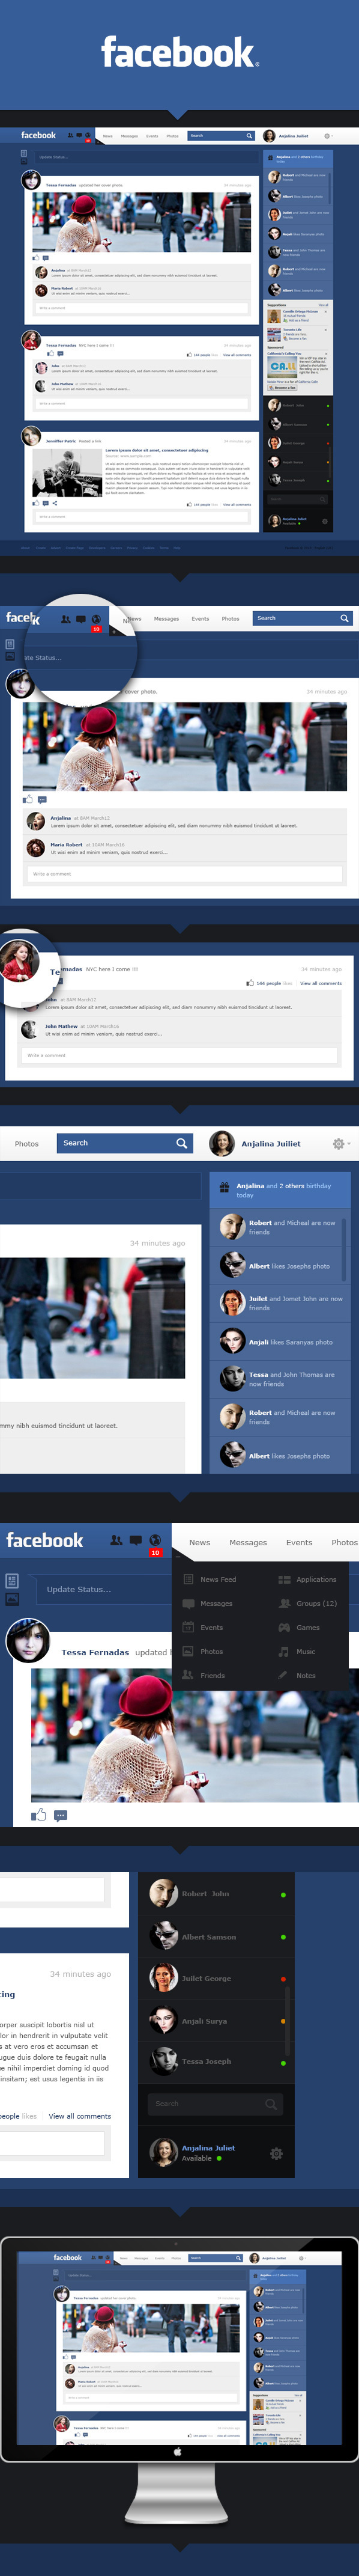Viewport: 359px width, 2576px height.
Task: Open settings gear next to large Anjalina Juiliet name
Action: coord(338,1143)
